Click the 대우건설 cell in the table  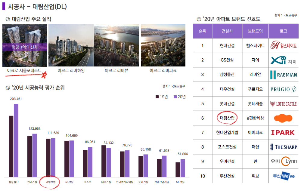227,89
